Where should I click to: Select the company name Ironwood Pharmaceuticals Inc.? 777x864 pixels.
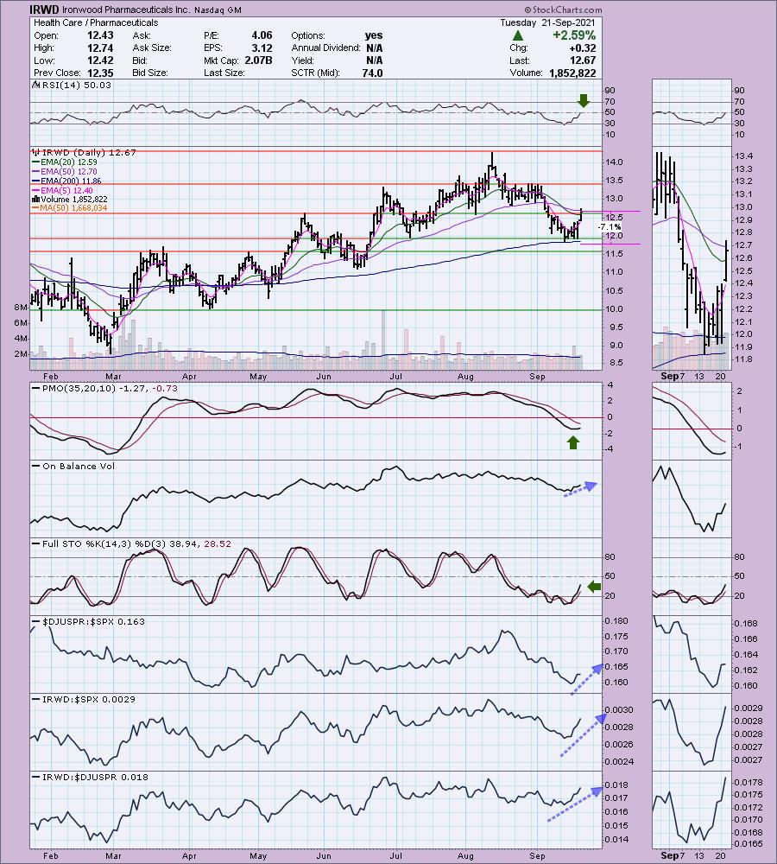(126, 10)
